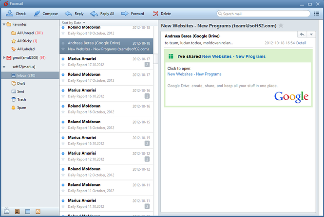
Task: Click the Compose button label
Action: [x=50, y=14]
